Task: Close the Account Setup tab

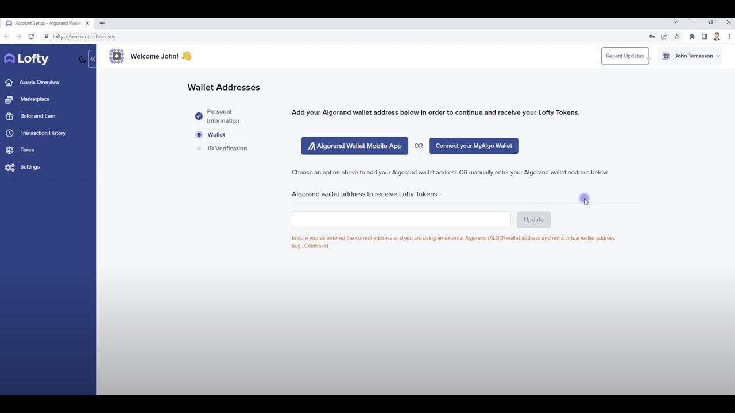Action: (87, 23)
